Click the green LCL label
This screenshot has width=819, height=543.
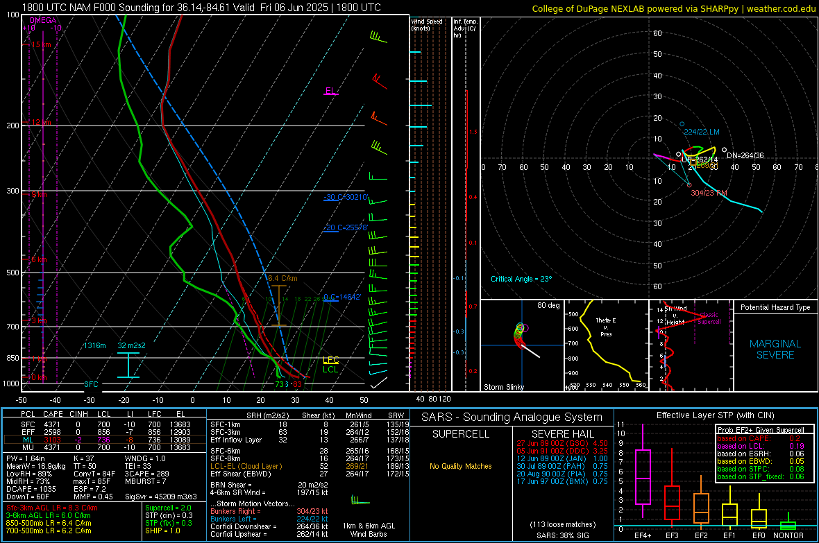tap(330, 369)
